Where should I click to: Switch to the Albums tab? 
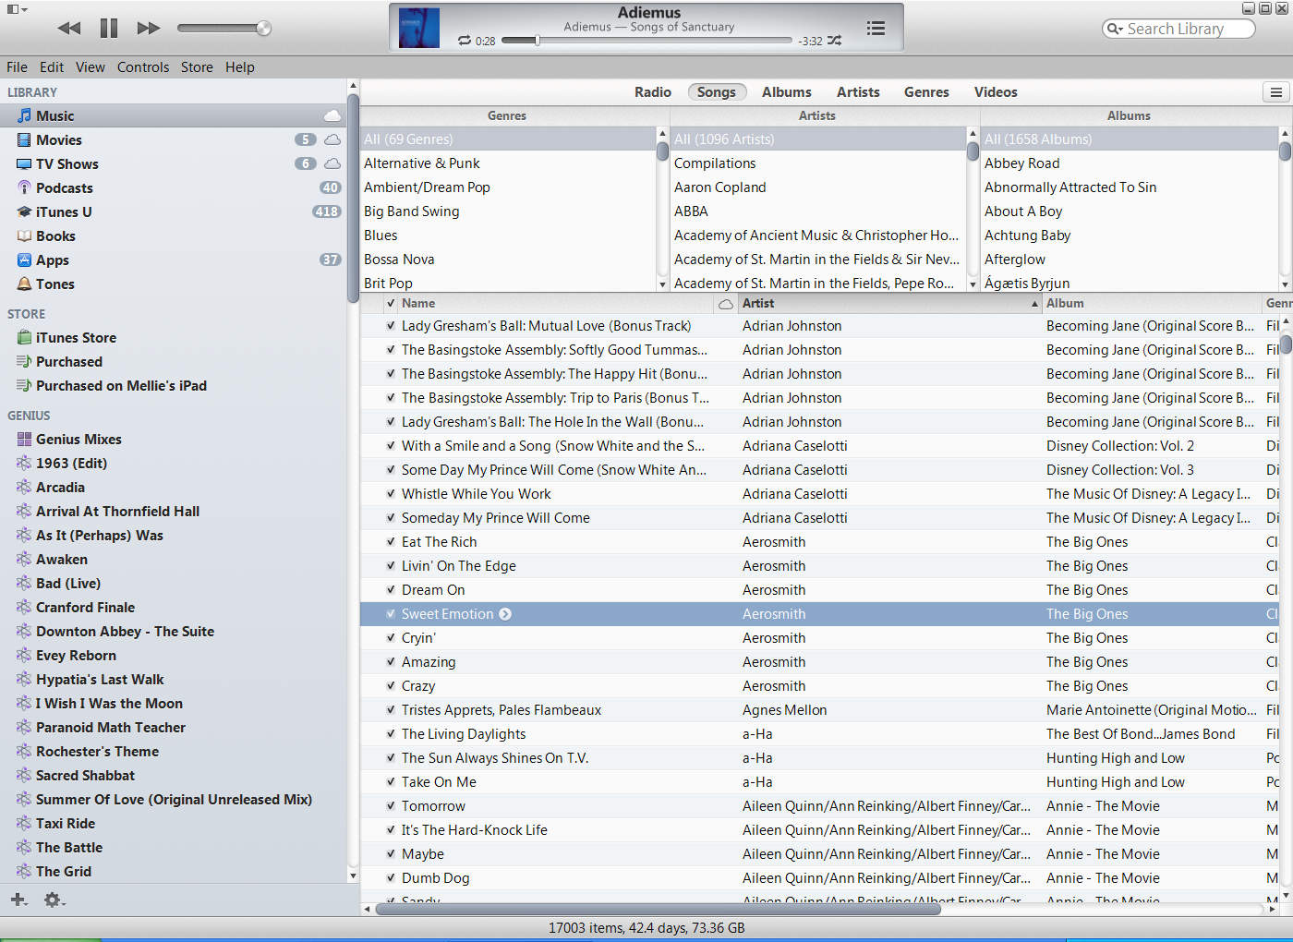(787, 92)
